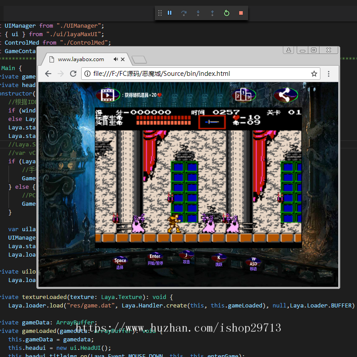This screenshot has height=357, width=357.
Task: Click "./UIManager" import path string
Action: [79, 26]
